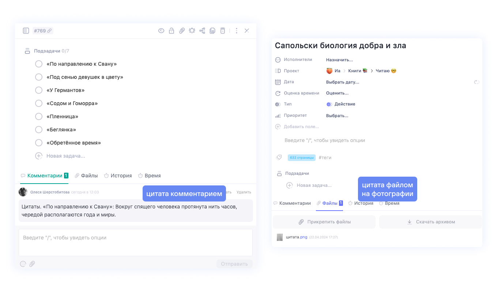494x292 pixels.
Task: Click the trash delete icon in header
Action: pos(223,31)
